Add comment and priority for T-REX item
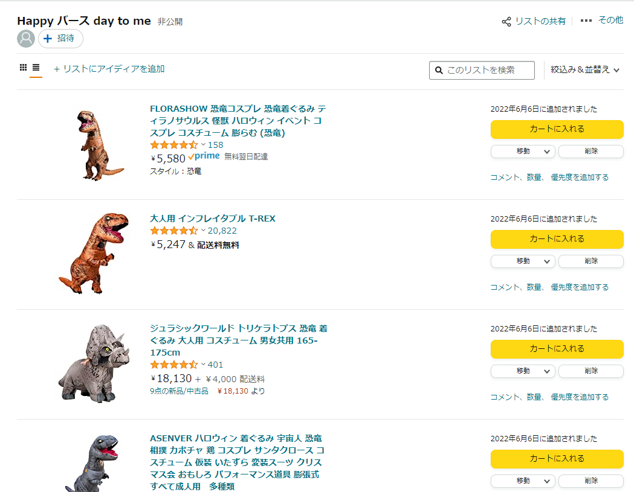The image size is (634, 492). pos(549,287)
